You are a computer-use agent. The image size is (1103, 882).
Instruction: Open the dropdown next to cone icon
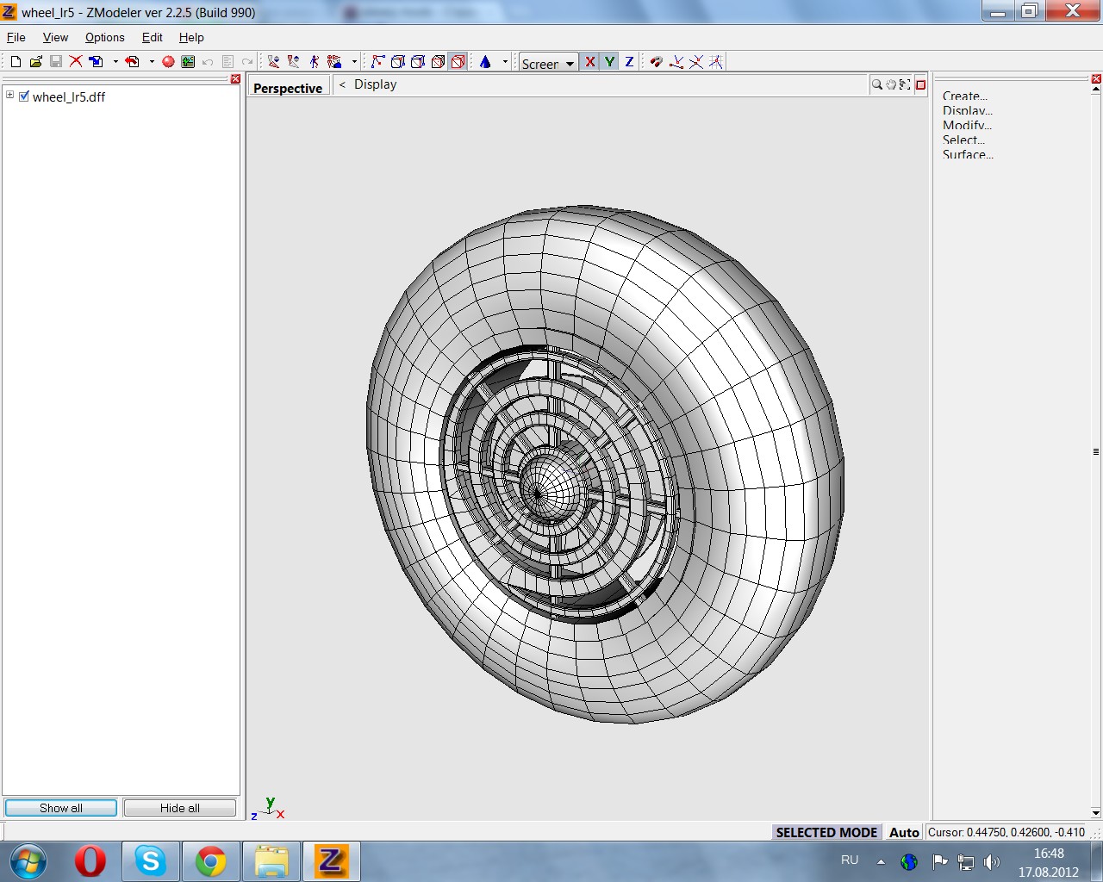point(505,62)
